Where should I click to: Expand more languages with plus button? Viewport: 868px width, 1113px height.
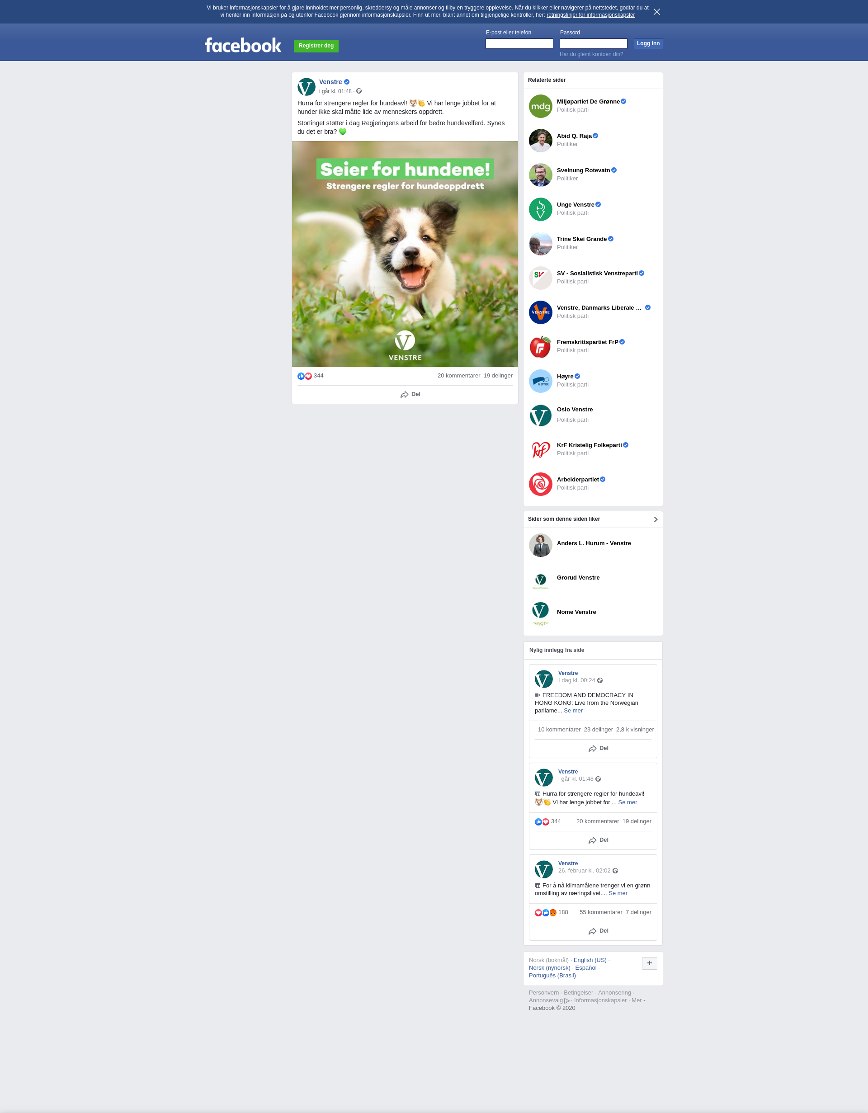click(x=649, y=963)
